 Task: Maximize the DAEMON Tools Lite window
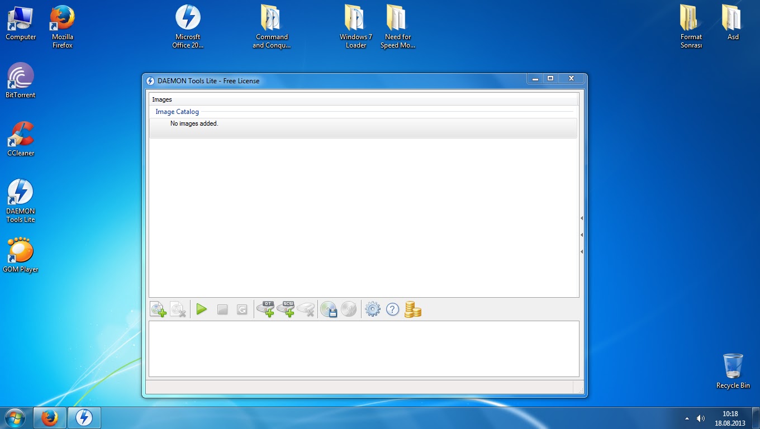coord(550,79)
